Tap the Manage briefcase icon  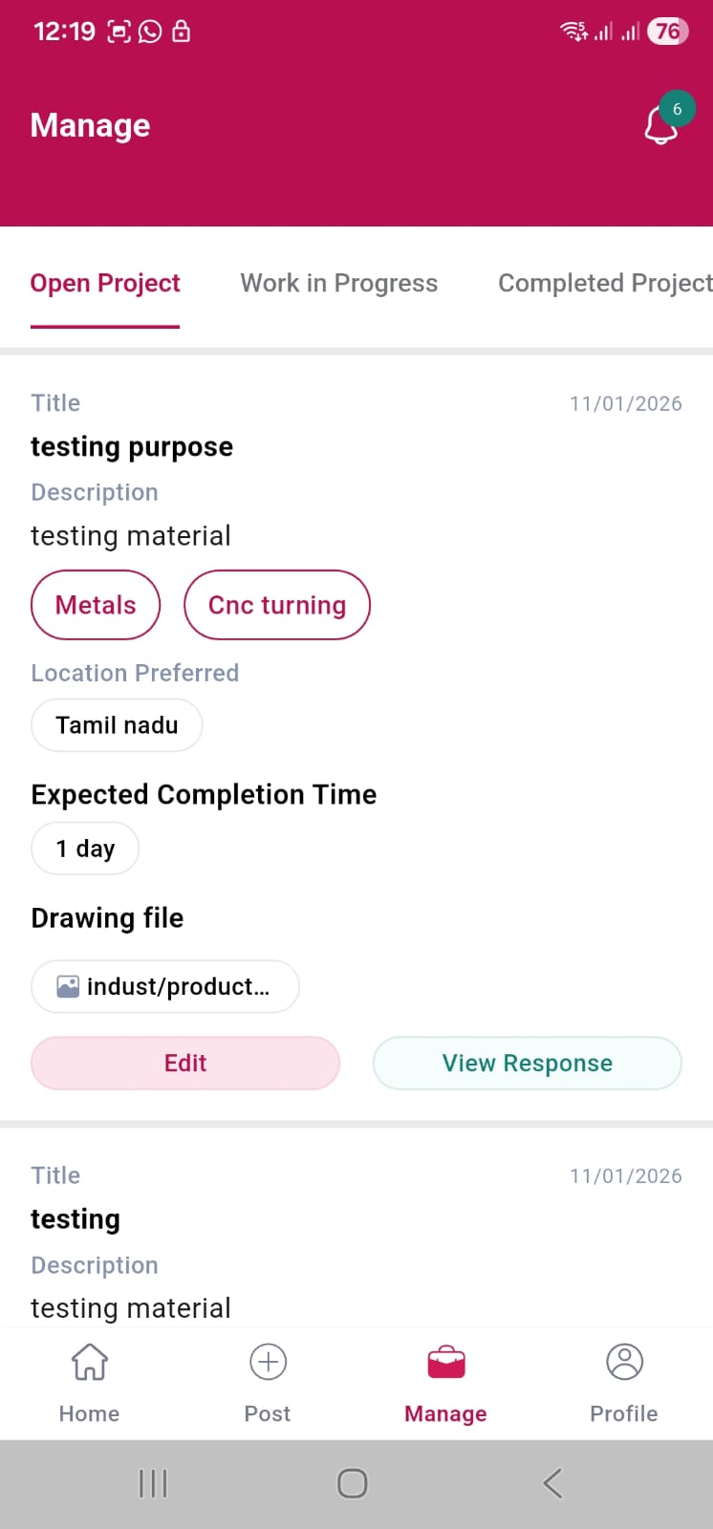pyautogui.click(x=446, y=1363)
